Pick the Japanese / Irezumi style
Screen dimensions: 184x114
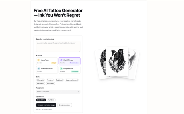72,80
